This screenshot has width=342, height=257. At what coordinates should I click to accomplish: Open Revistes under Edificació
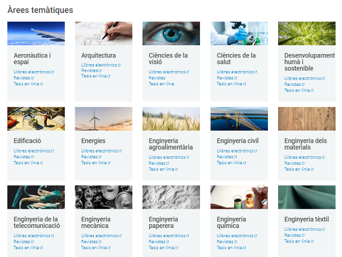pyautogui.click(x=23, y=157)
